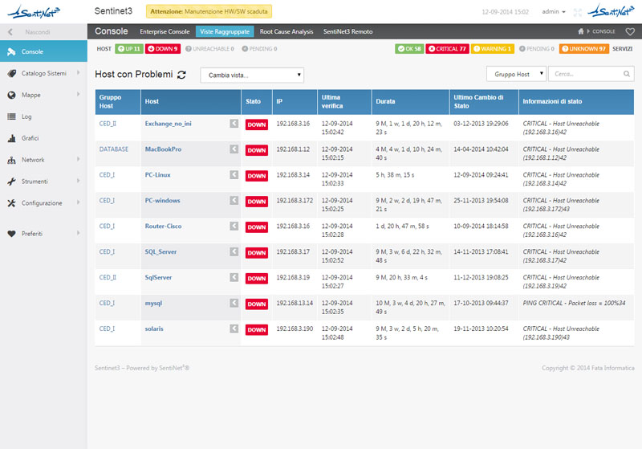Click into the Cerca search field
This screenshot has width=642, height=449.
click(586, 74)
